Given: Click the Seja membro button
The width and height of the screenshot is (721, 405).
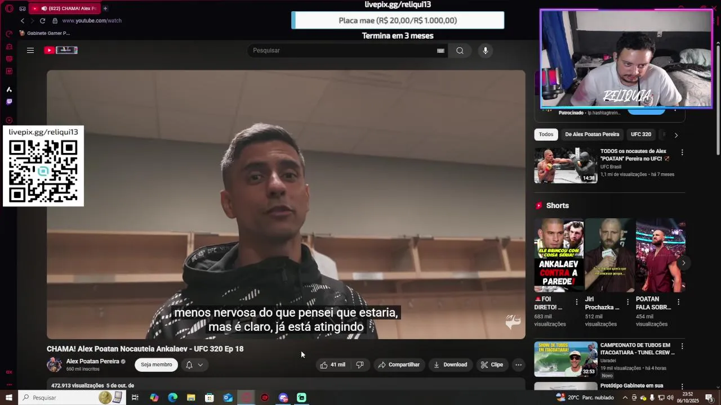Looking at the screenshot, I should tap(156, 364).
